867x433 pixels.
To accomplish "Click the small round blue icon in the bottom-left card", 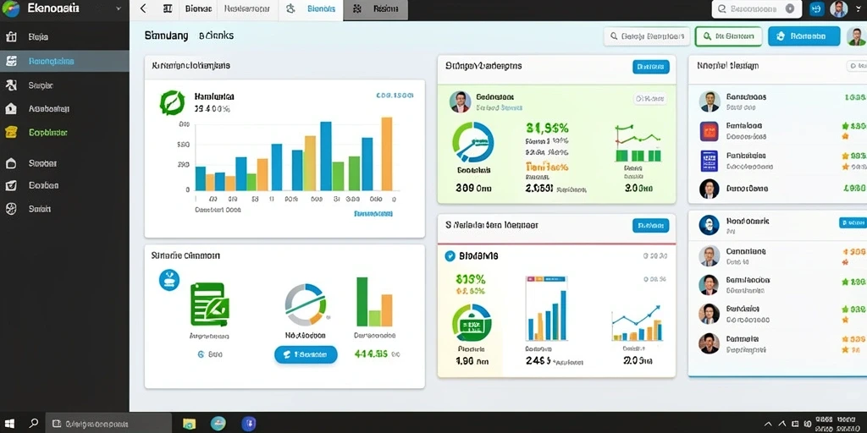I will (x=169, y=280).
